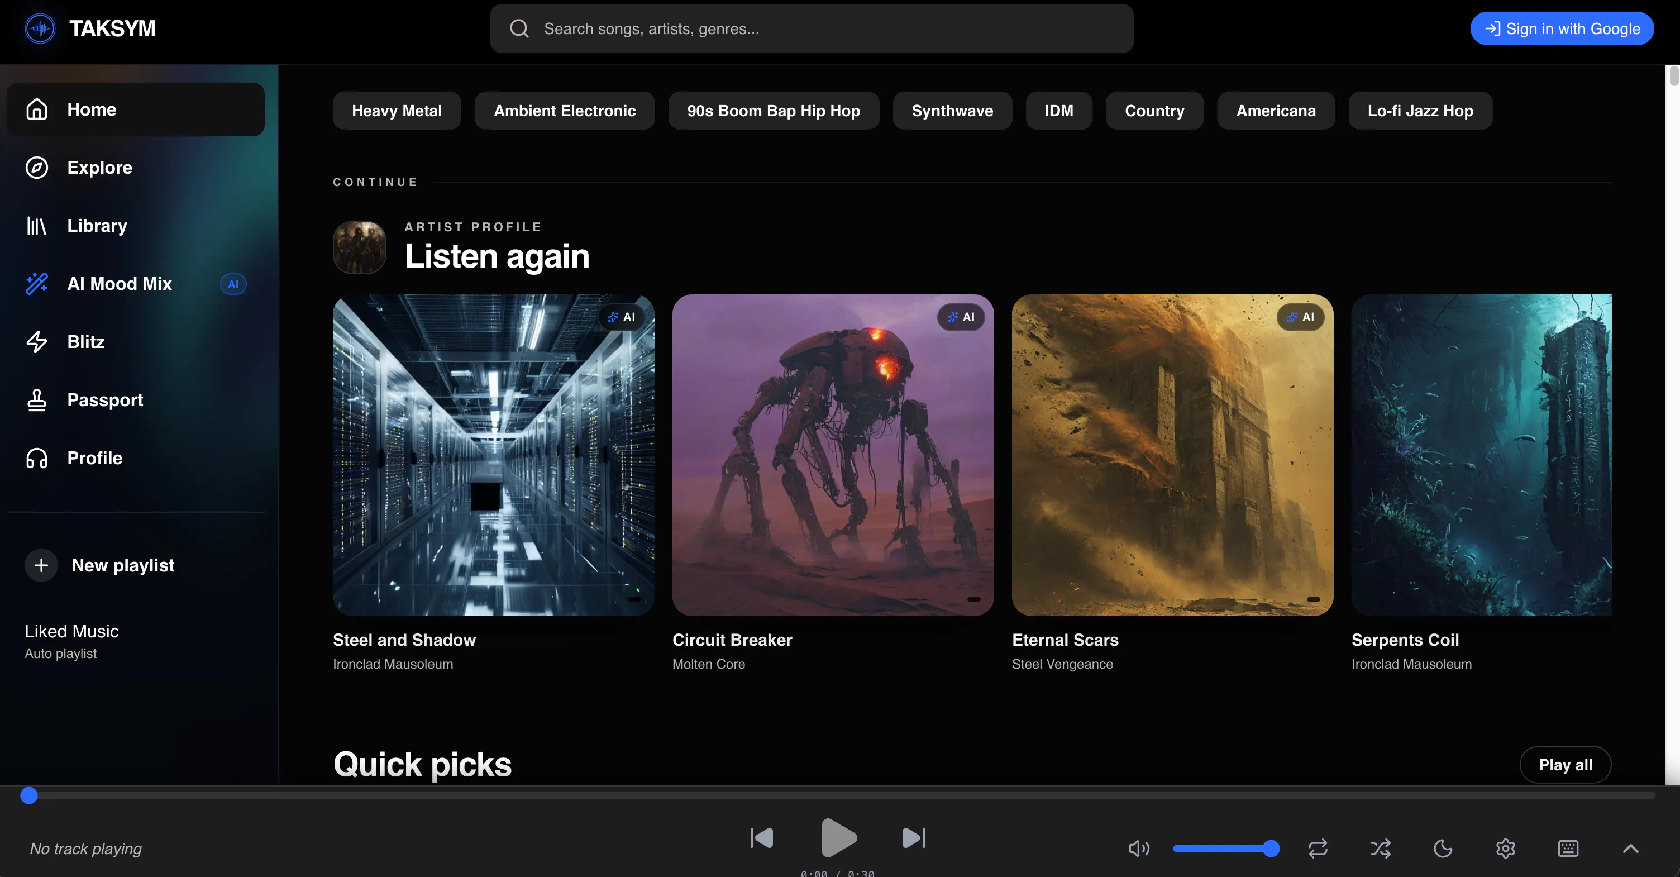Click the Circuit Breaker track title
Viewport: 1680px width, 877px height.
pyautogui.click(x=732, y=640)
